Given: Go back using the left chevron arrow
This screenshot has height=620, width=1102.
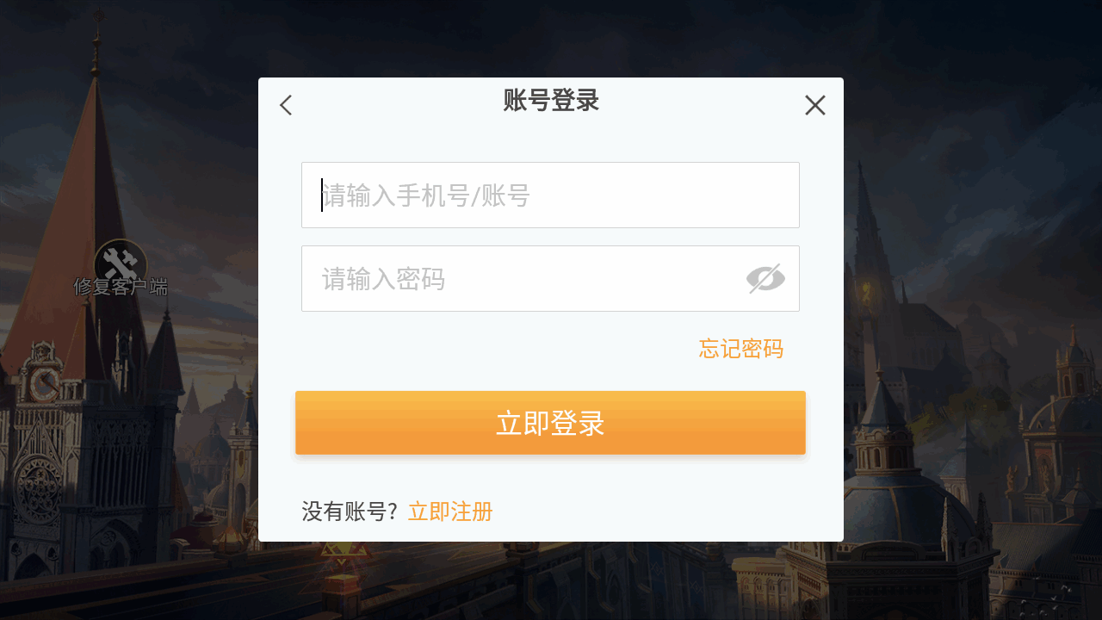Looking at the screenshot, I should coord(286,105).
